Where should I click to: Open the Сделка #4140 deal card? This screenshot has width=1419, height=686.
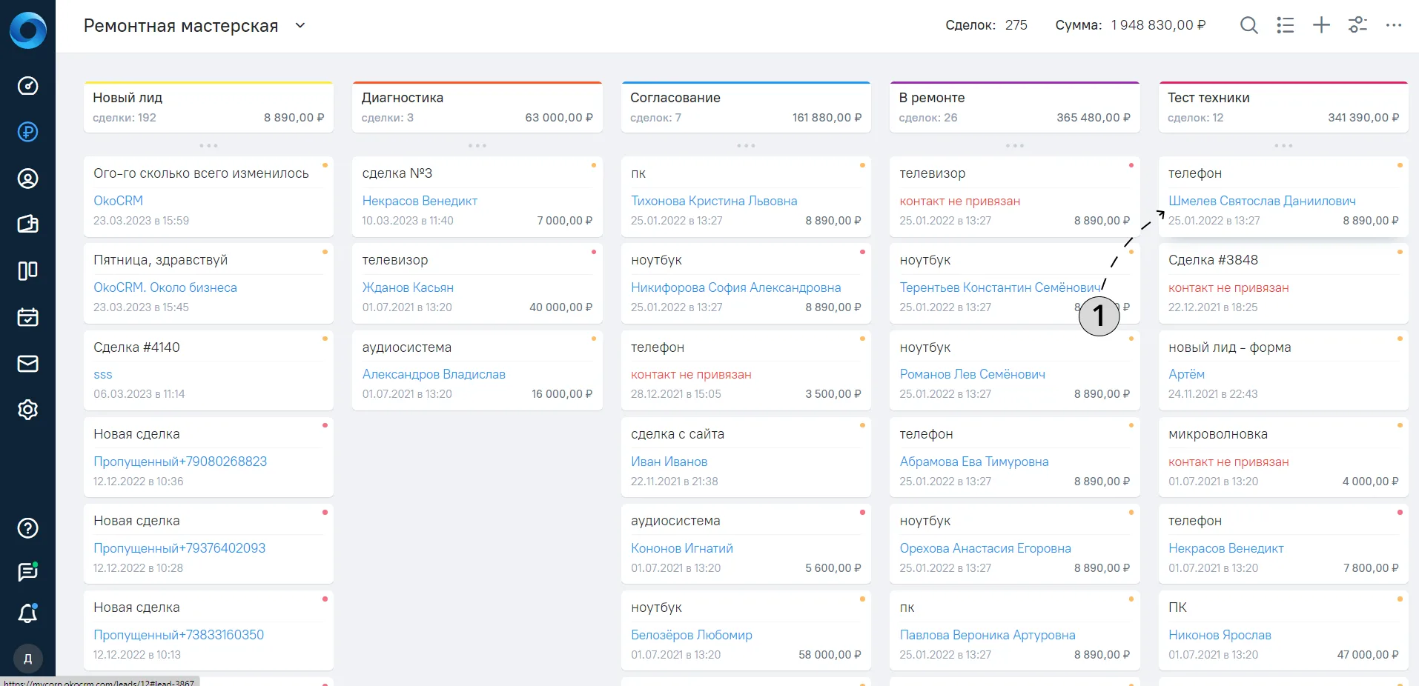coord(208,370)
